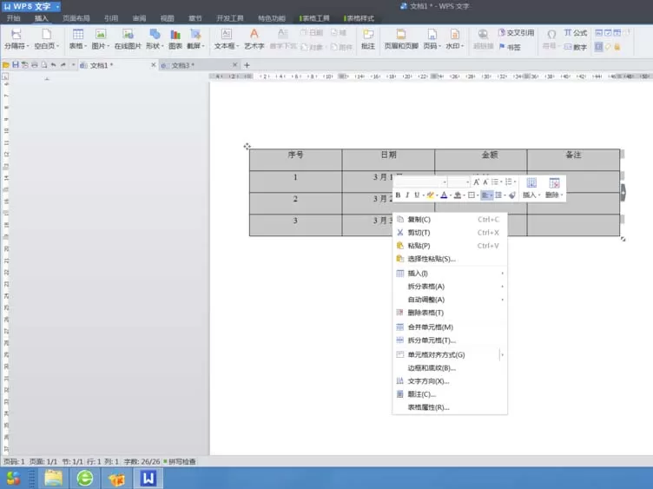The width and height of the screenshot is (653, 489).
Task: Open the WPS 文字 application menu button
Action: [31, 6]
